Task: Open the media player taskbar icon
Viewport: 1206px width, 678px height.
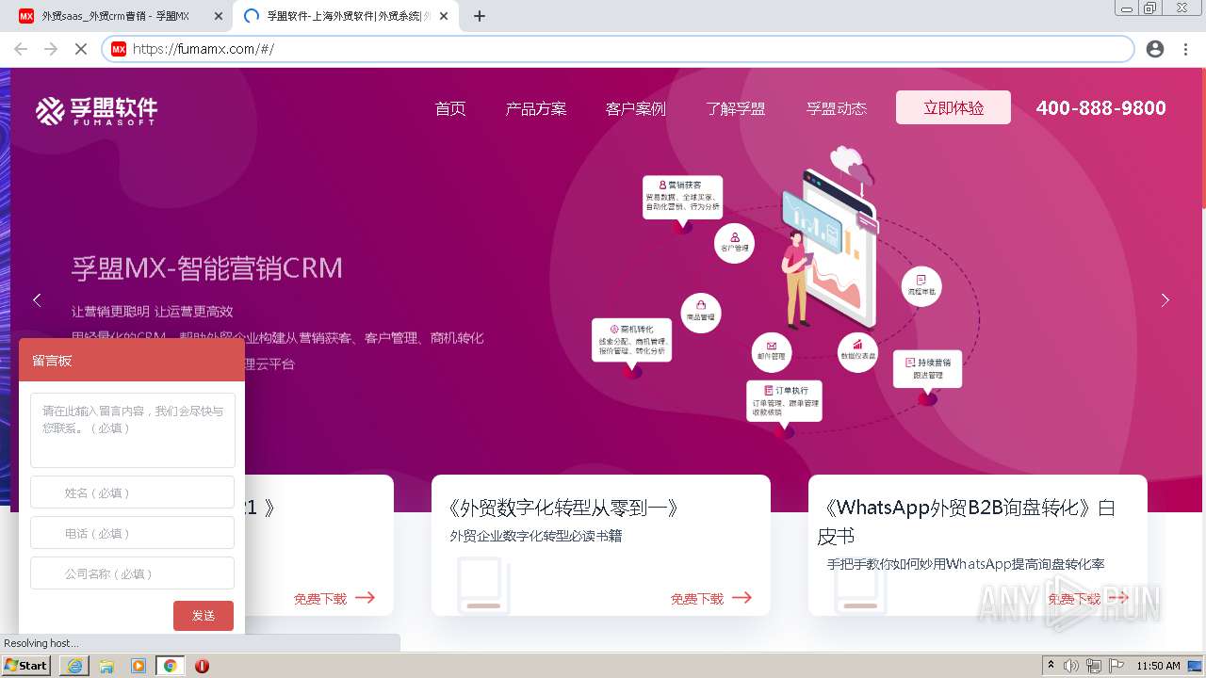Action: [139, 666]
